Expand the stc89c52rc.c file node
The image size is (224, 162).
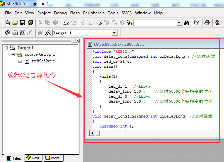click(x=20, y=61)
